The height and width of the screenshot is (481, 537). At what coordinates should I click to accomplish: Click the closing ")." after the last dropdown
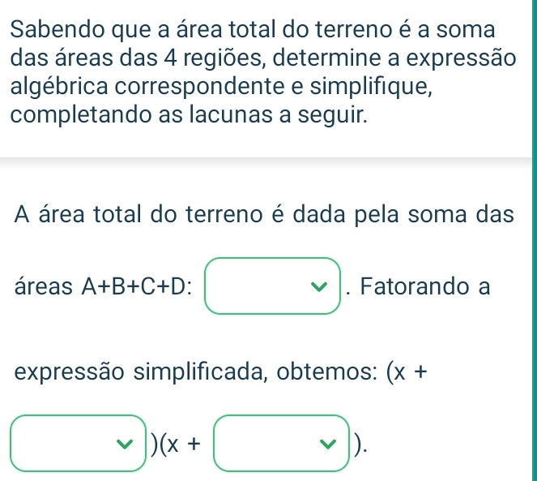(x=360, y=443)
